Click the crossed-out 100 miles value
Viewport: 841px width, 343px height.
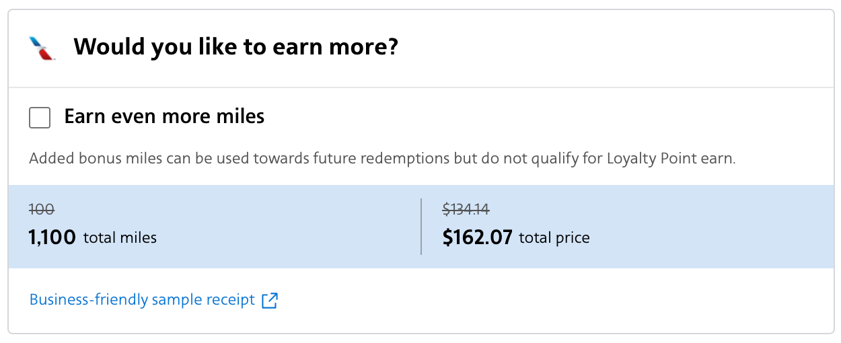tap(40, 209)
